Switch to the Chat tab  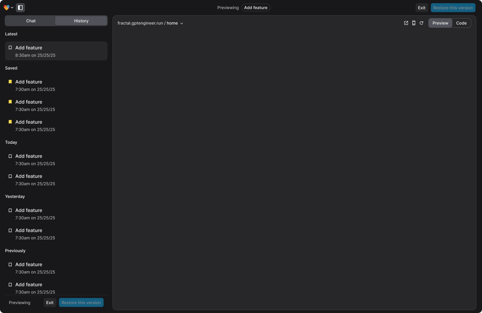pos(31,21)
